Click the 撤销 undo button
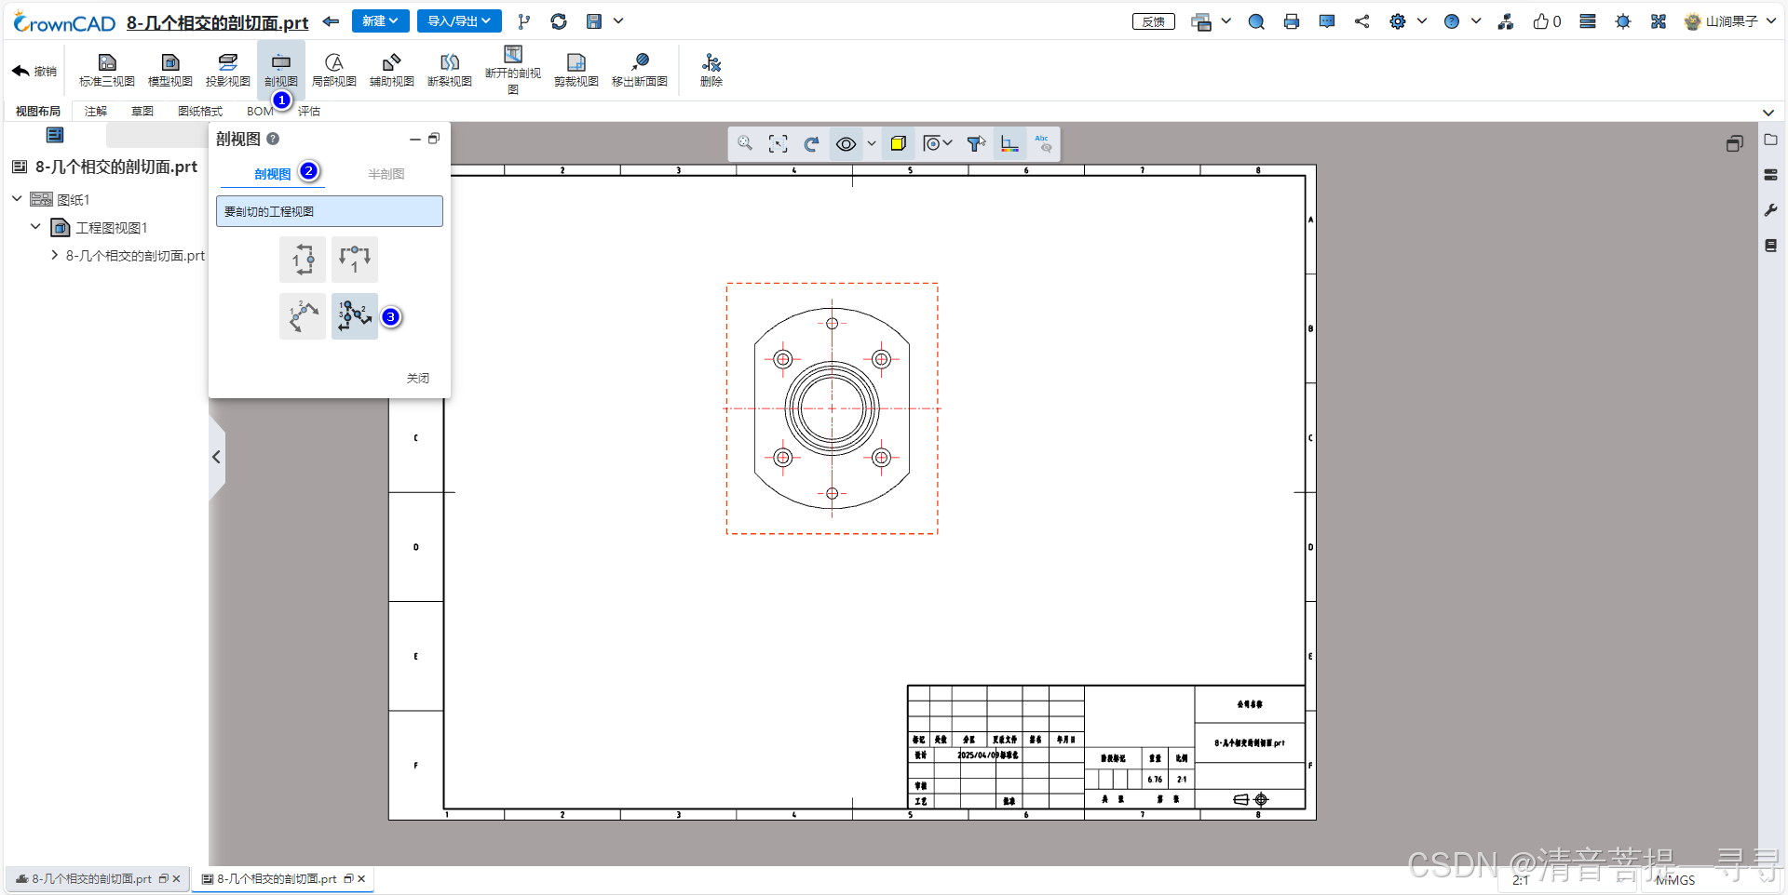 click(x=34, y=71)
